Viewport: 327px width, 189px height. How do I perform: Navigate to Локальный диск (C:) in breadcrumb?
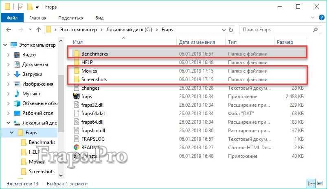click(x=129, y=30)
